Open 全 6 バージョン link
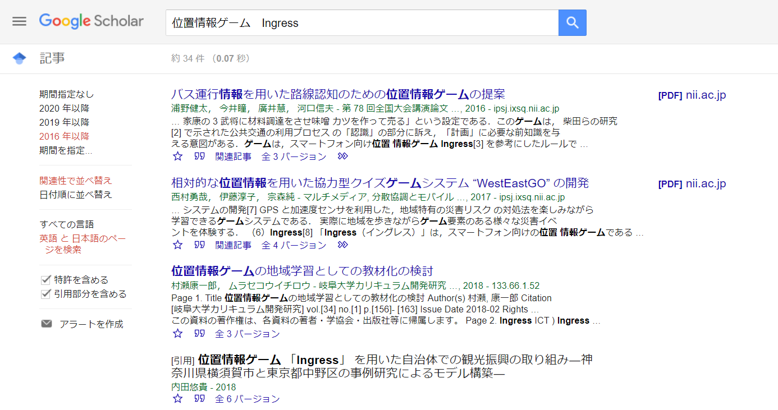 point(248,399)
